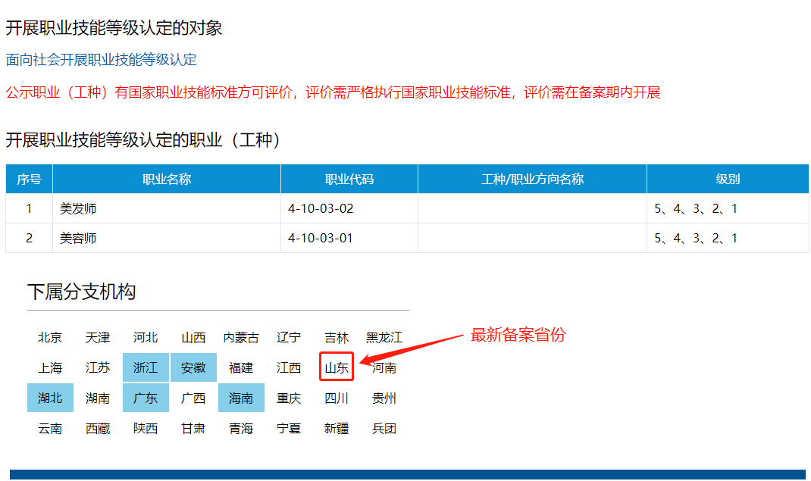This screenshot has width=811, height=481.
Task: Select 云南 in the bottom row
Action: click(x=50, y=429)
